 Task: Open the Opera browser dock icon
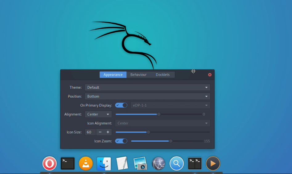click(50, 164)
